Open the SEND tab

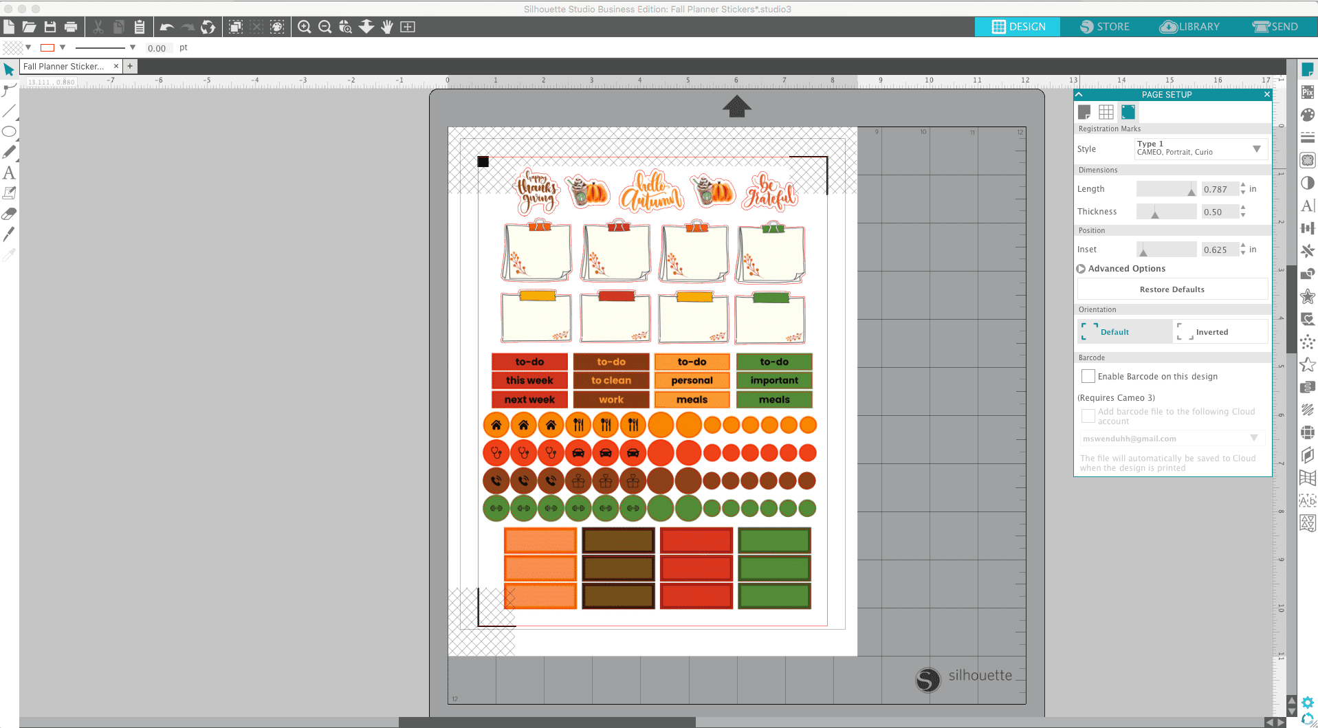tap(1275, 27)
